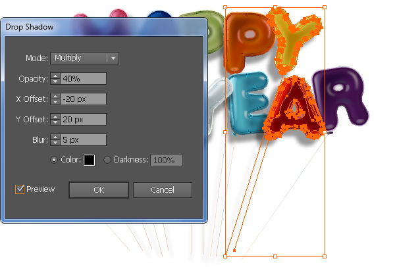Click the selected red letter A balloon
The height and width of the screenshot is (267, 395).
point(294,109)
